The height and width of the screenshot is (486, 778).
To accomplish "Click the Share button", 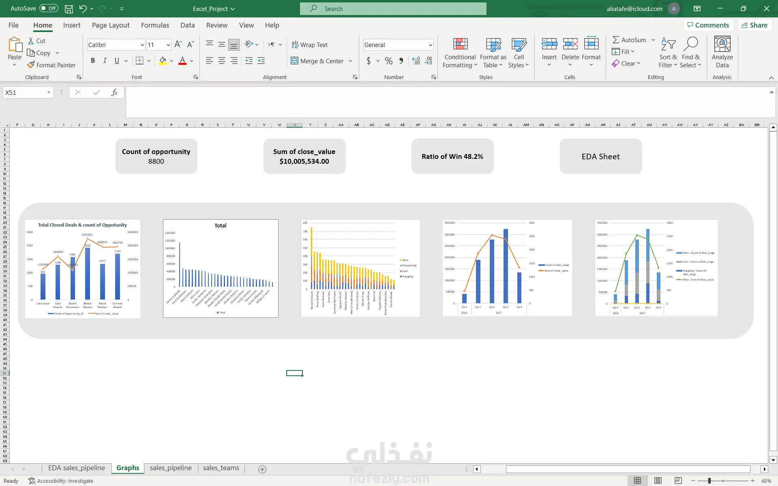I will (x=754, y=25).
